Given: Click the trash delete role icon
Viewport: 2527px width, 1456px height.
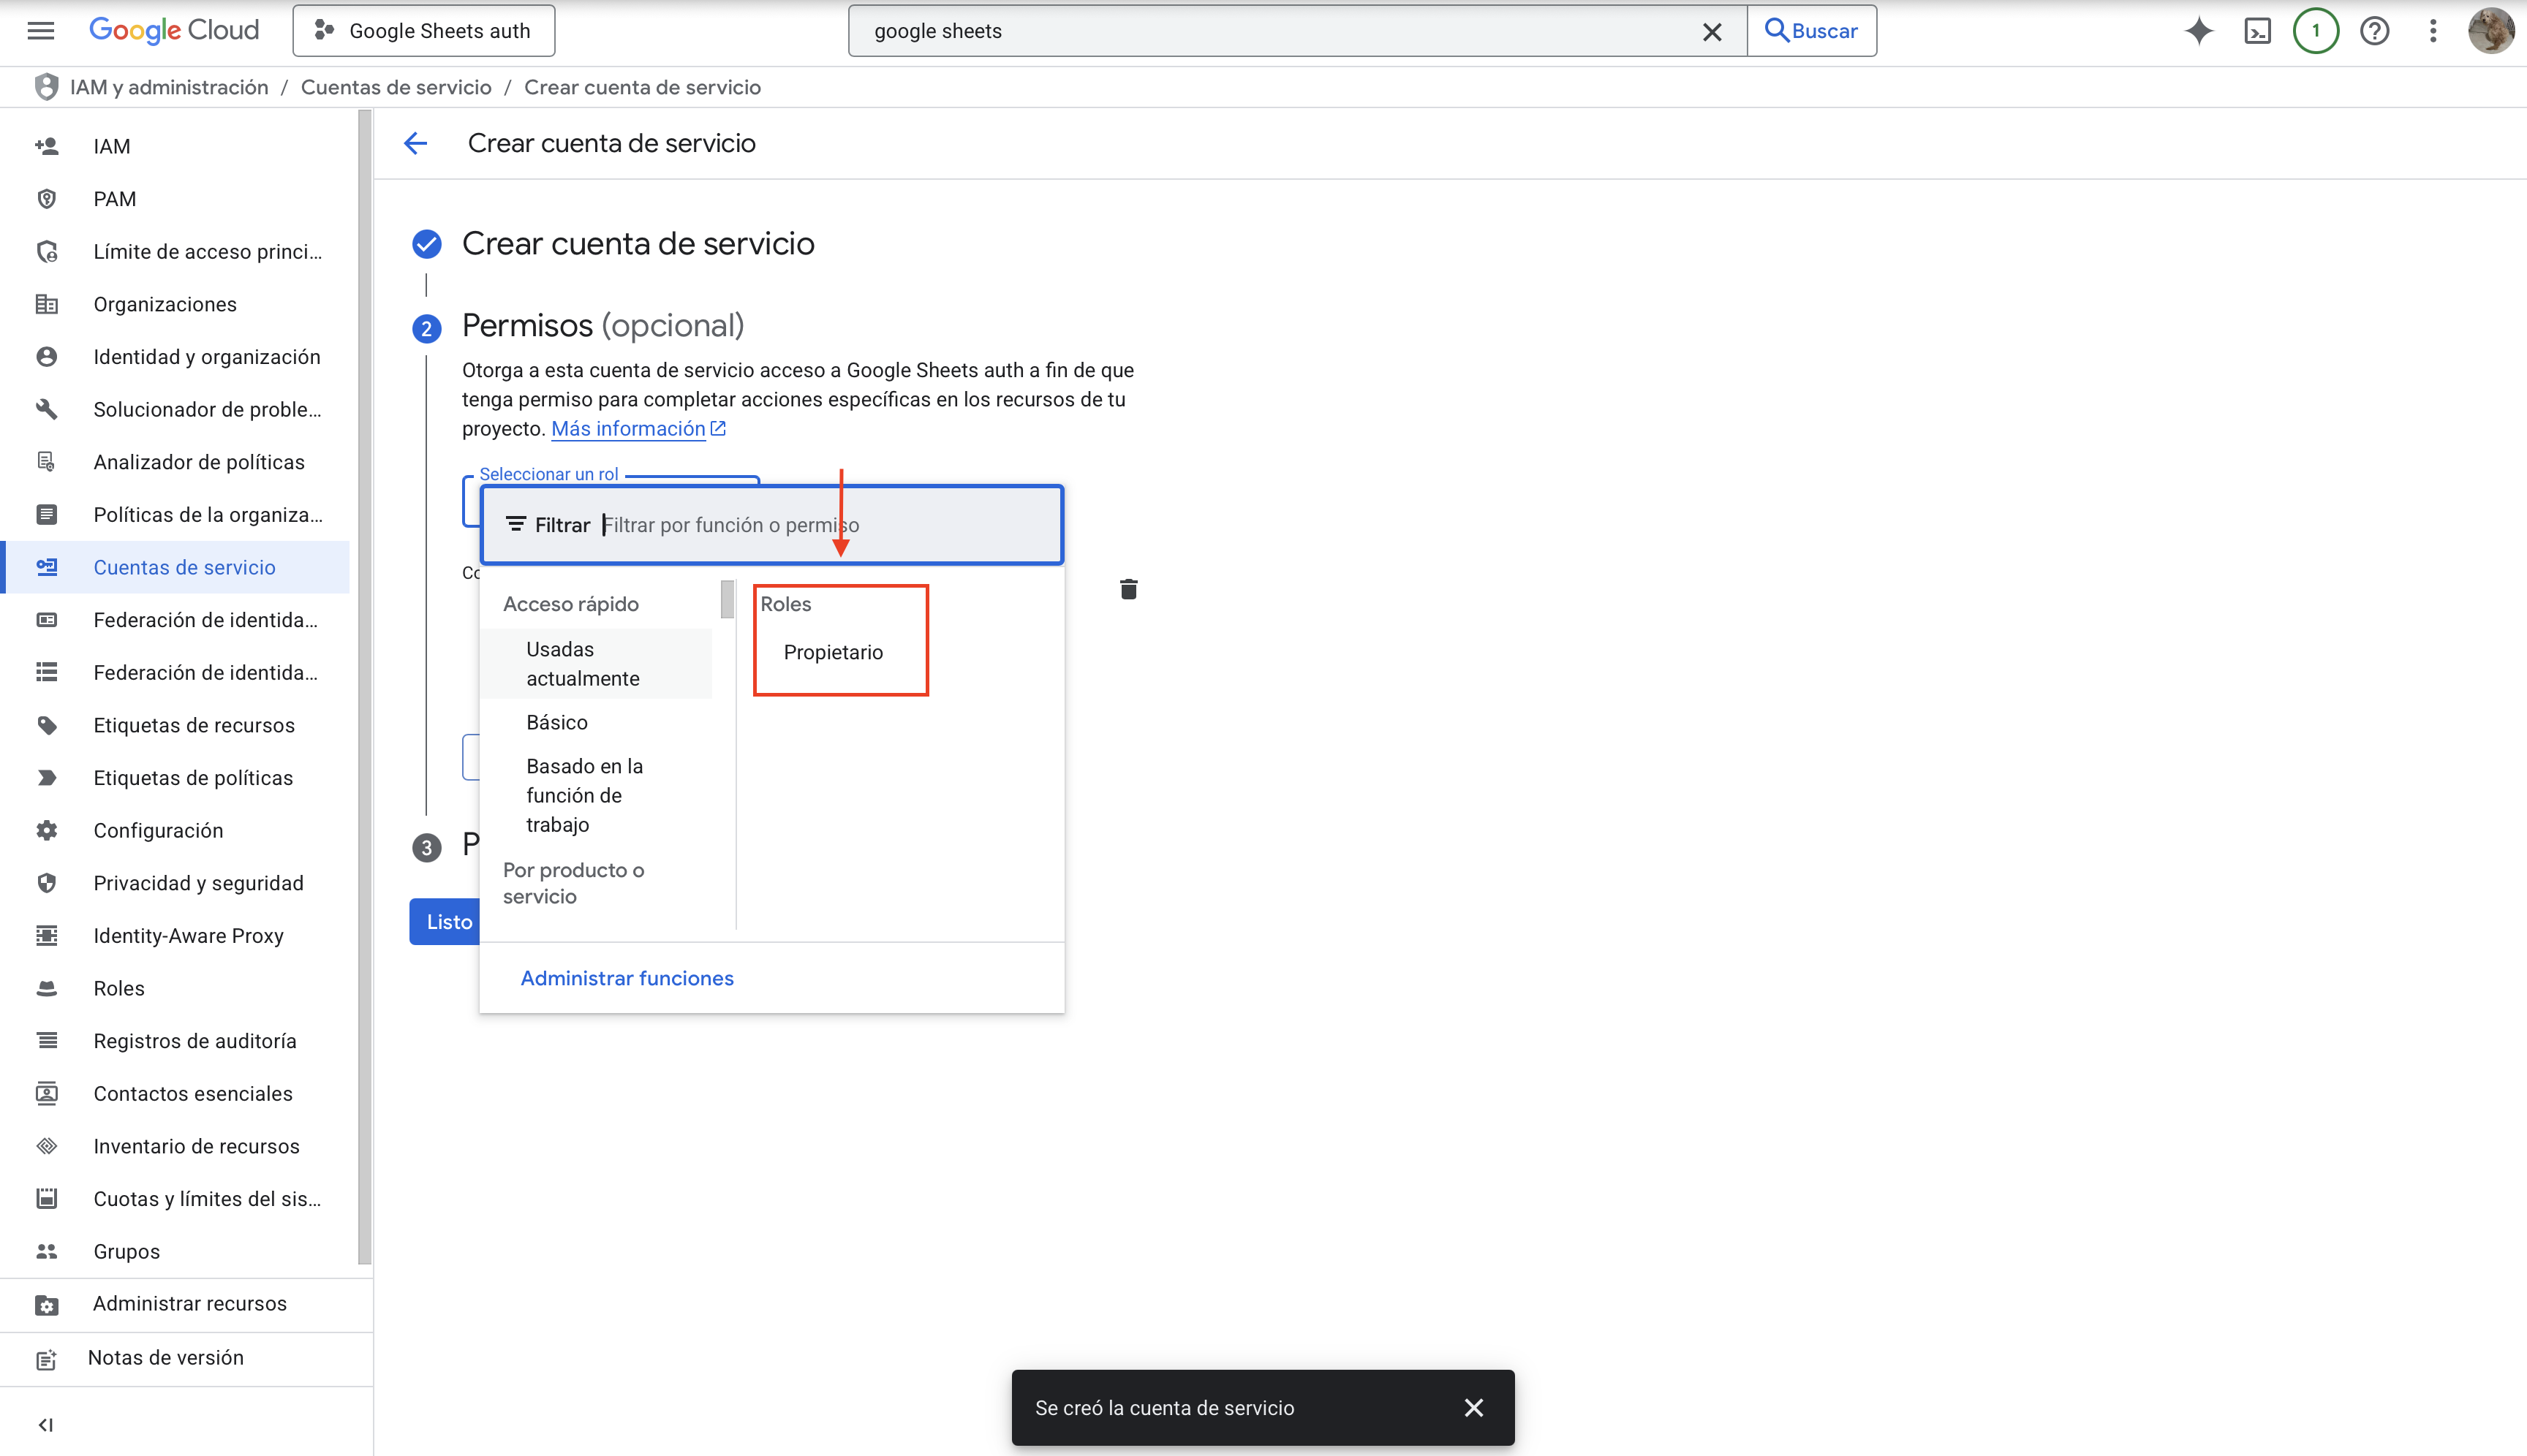Looking at the screenshot, I should 1128,589.
